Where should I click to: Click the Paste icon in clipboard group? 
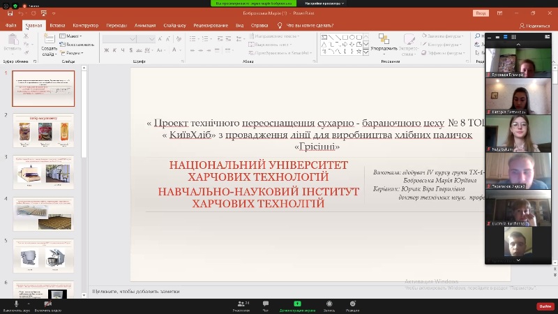[12, 40]
